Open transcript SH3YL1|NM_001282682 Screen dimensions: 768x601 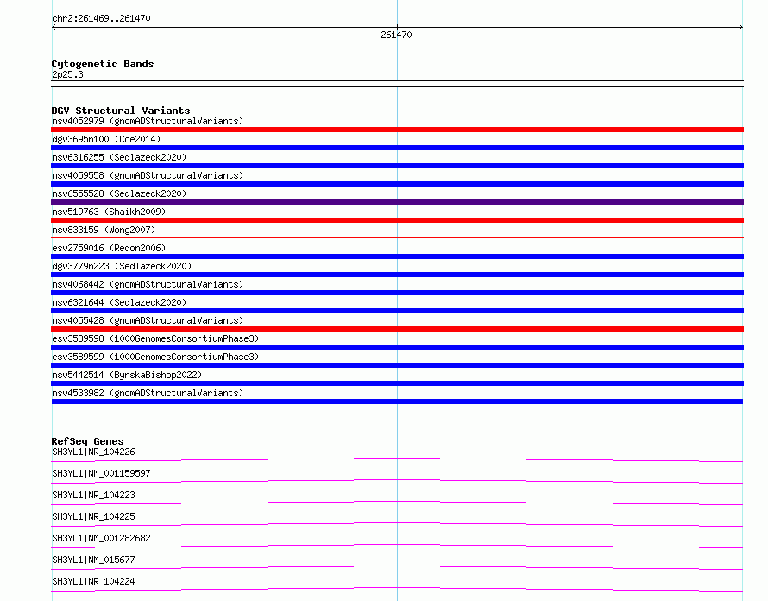[101, 538]
